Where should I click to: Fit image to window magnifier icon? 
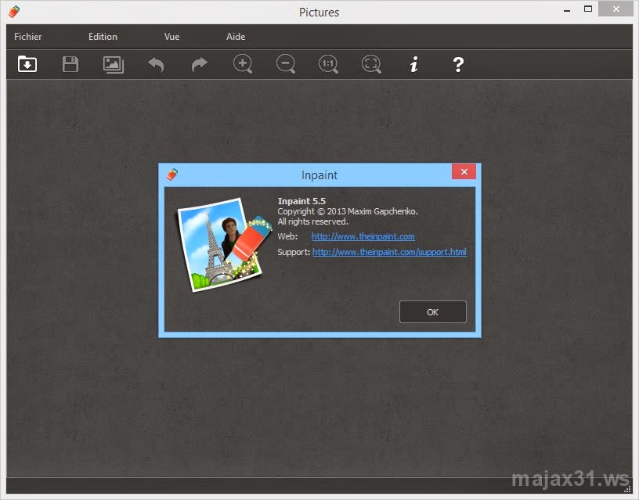(371, 64)
